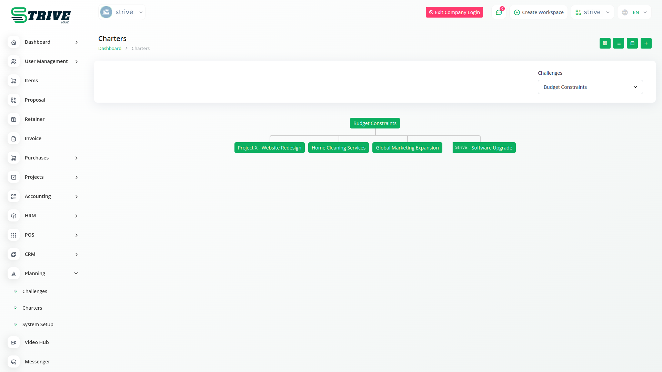
Task: Click Exit Company Login button
Action: [454, 12]
